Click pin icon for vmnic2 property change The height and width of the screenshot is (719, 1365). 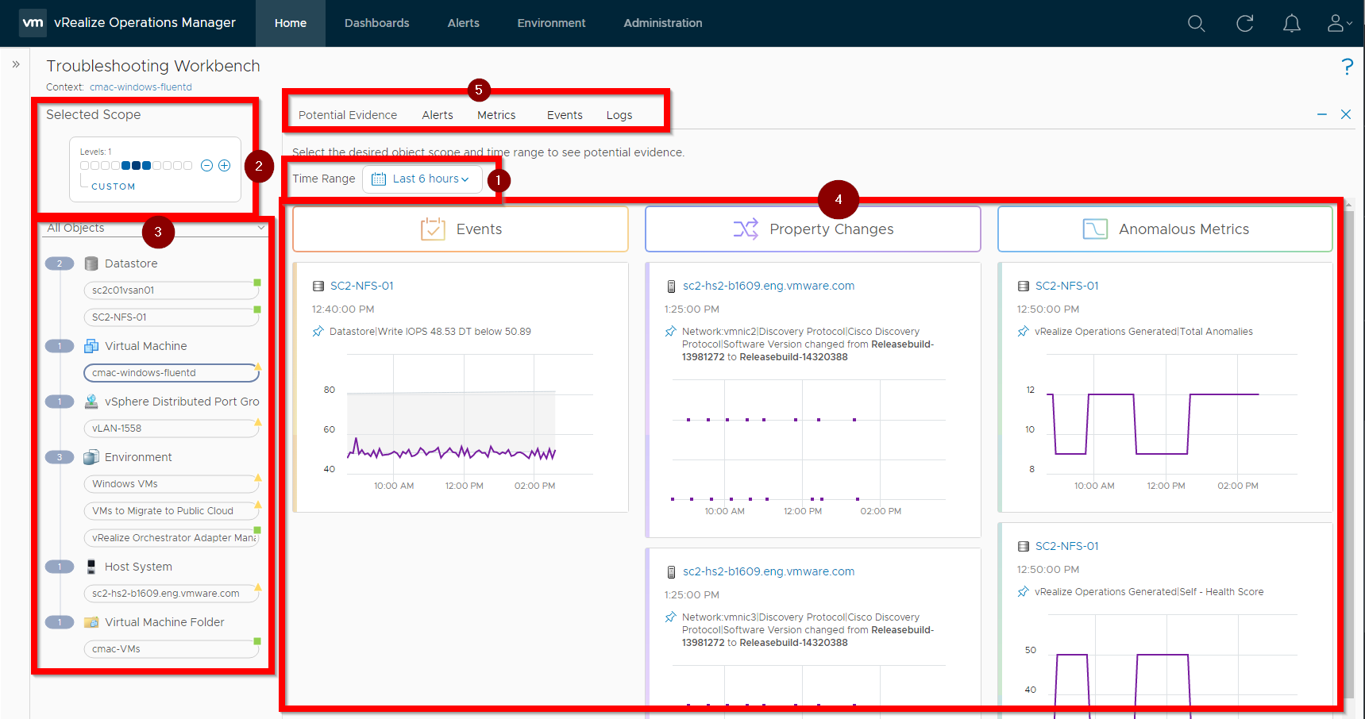pos(671,332)
